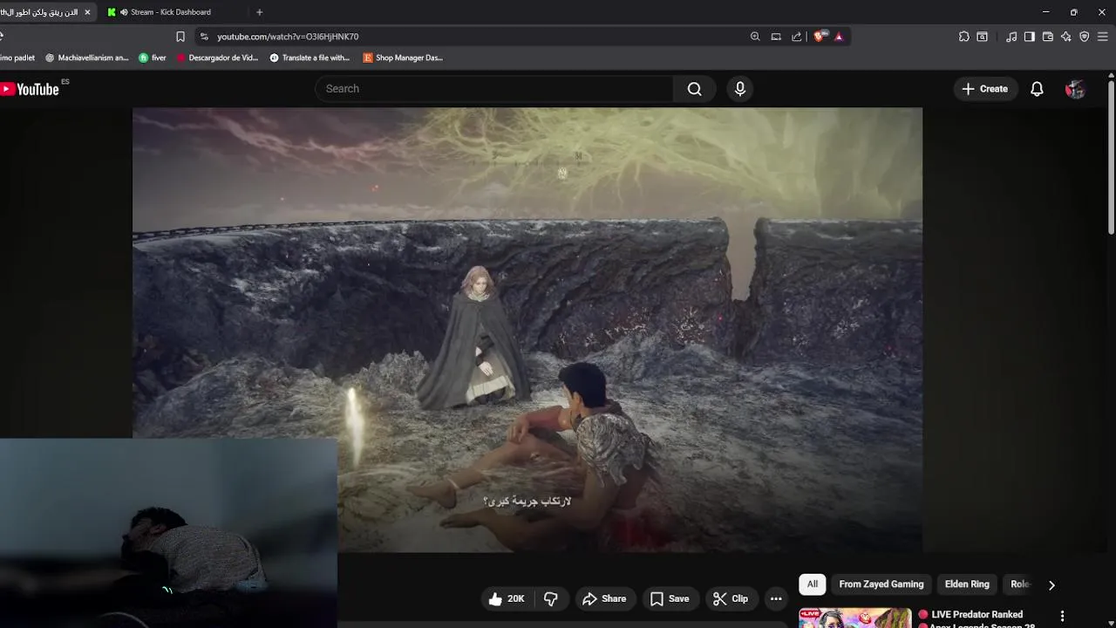This screenshot has width=1116, height=628.
Task: Toggle the browser sidebar panel icon
Action: click(x=1030, y=37)
